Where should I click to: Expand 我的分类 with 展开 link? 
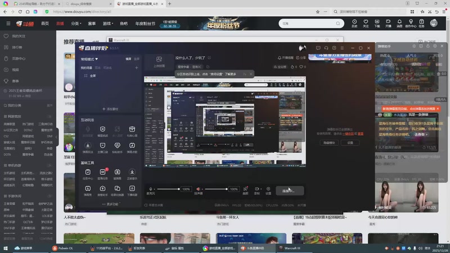[x=49, y=106]
